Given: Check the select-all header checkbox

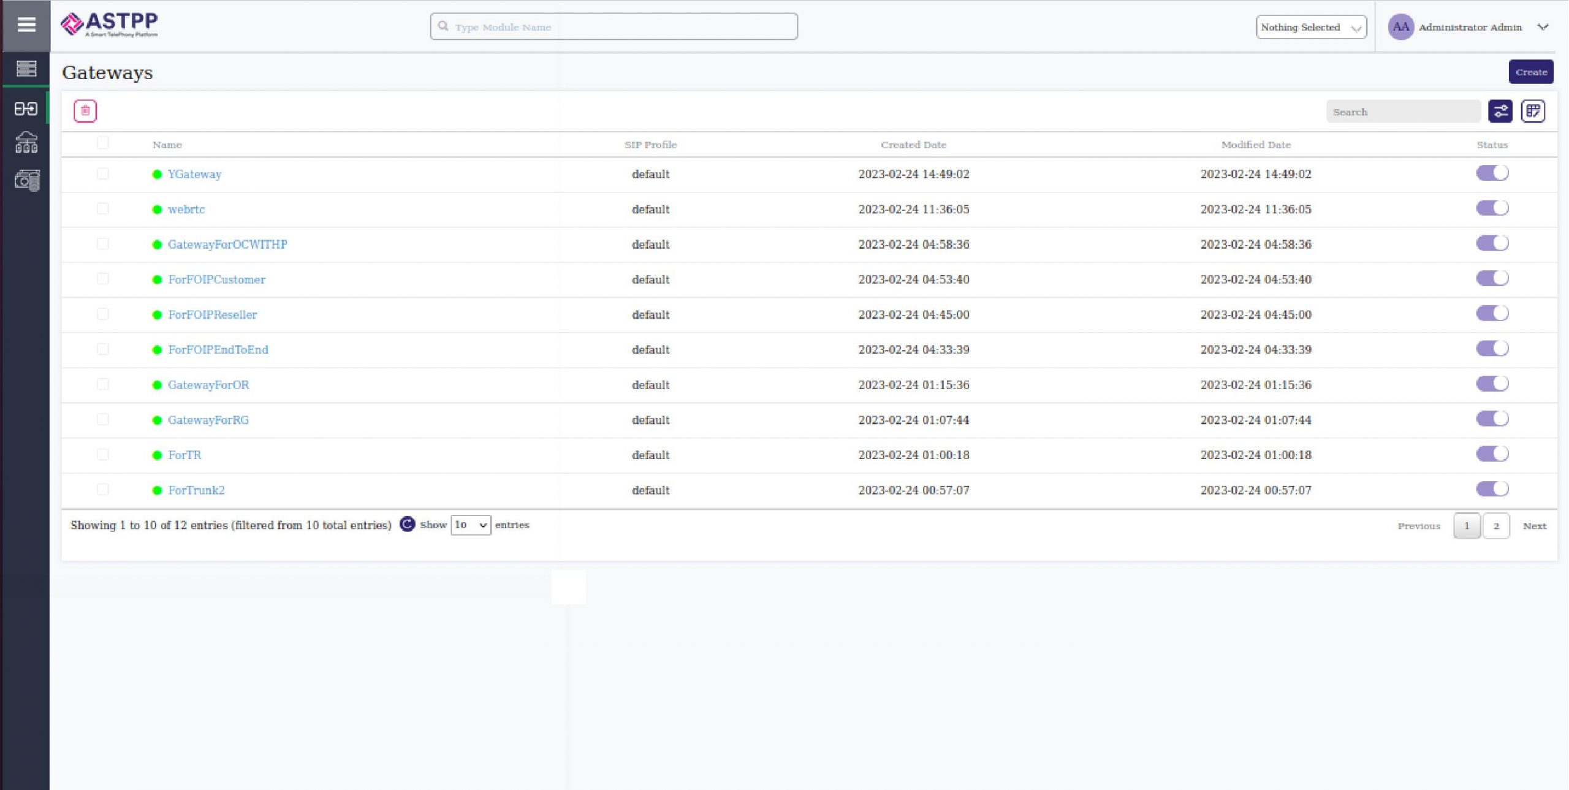Looking at the screenshot, I should (x=103, y=143).
